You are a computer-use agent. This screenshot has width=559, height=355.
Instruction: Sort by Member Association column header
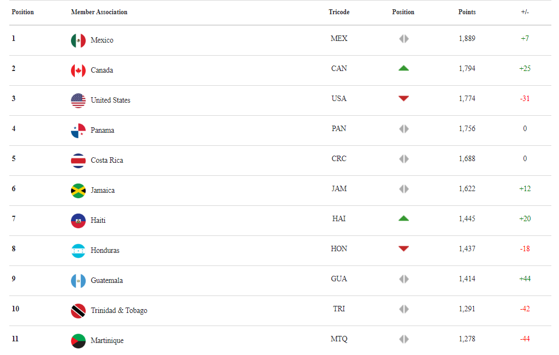tap(99, 12)
